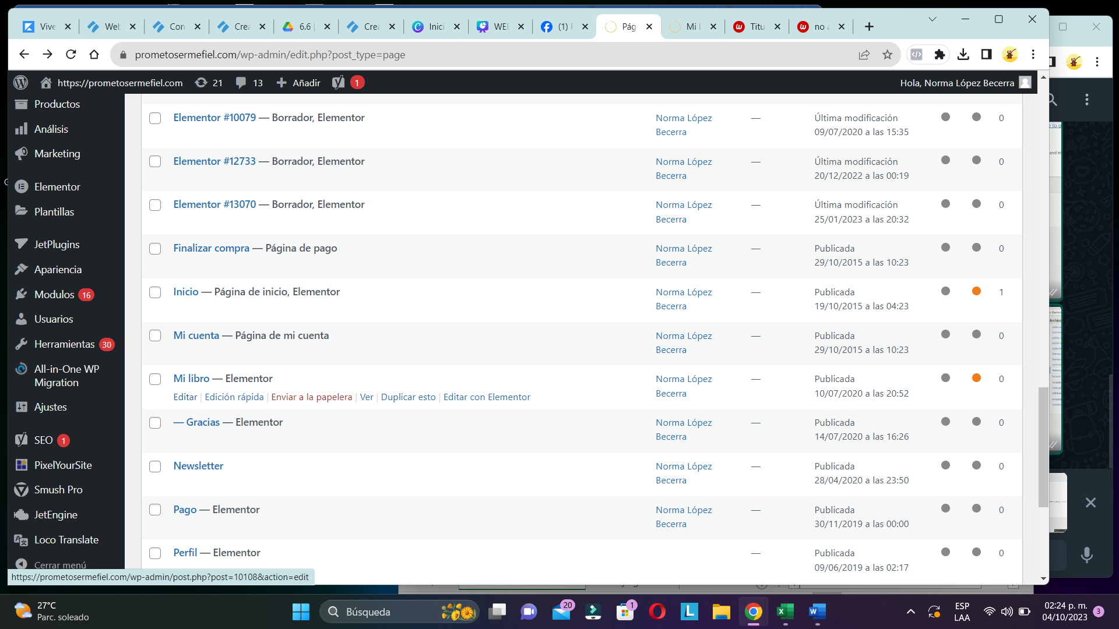Open JetPlugins sidebar menu
Viewport: 1119px width, 629px height.
57,245
